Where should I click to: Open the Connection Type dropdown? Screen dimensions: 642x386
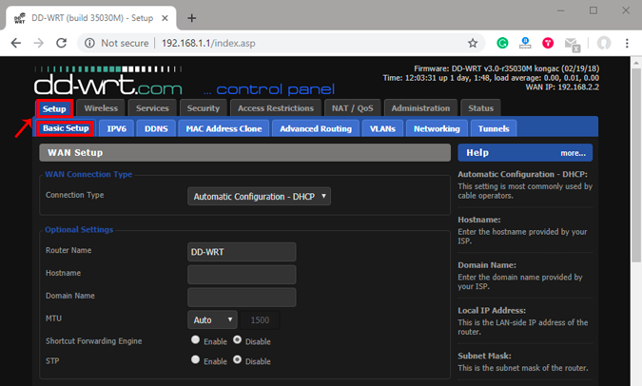click(260, 196)
